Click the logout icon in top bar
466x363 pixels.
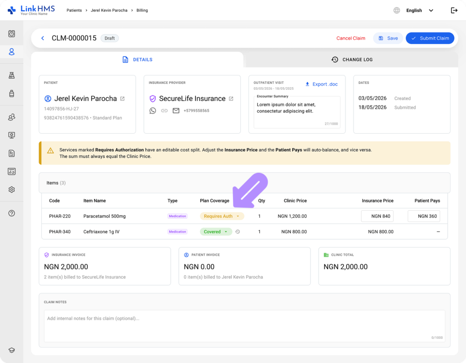[454, 10]
